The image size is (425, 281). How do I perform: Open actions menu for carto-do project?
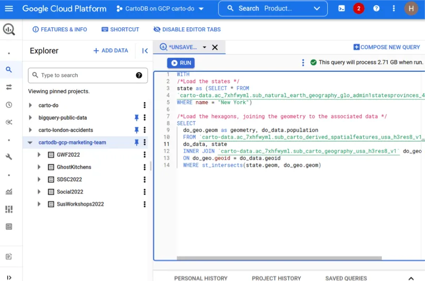pyautogui.click(x=145, y=105)
